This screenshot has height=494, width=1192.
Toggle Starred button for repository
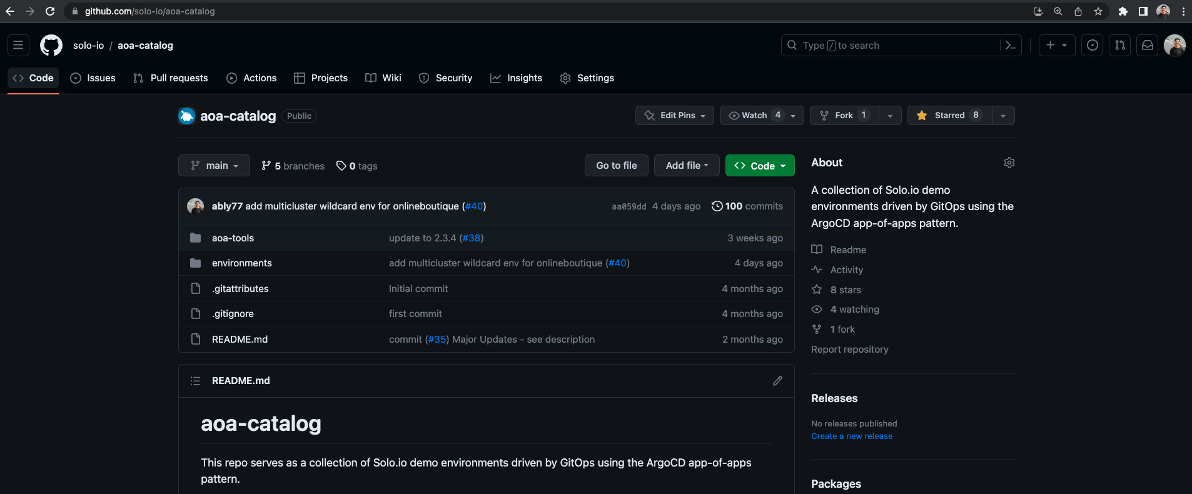pos(949,115)
